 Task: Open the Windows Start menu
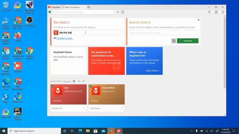tap(4, 131)
